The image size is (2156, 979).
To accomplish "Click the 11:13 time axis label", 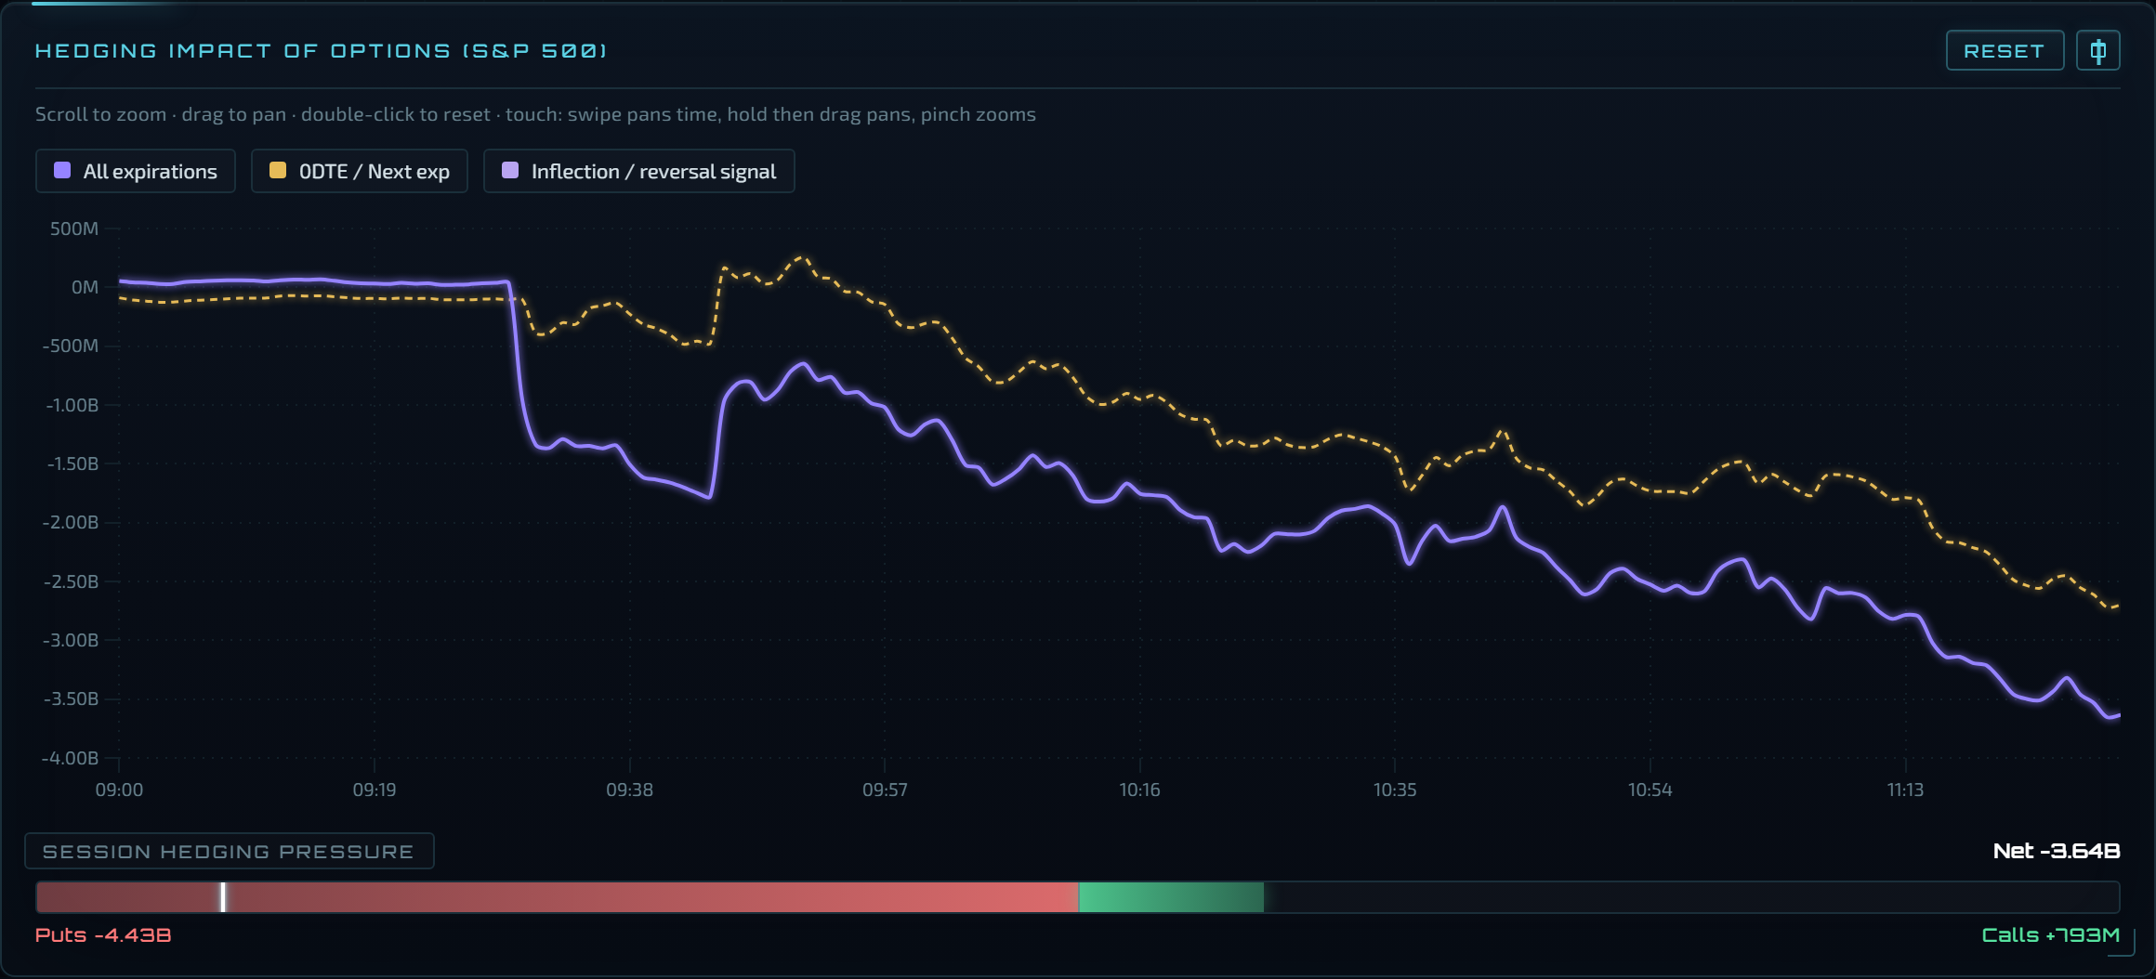I will (x=1905, y=790).
